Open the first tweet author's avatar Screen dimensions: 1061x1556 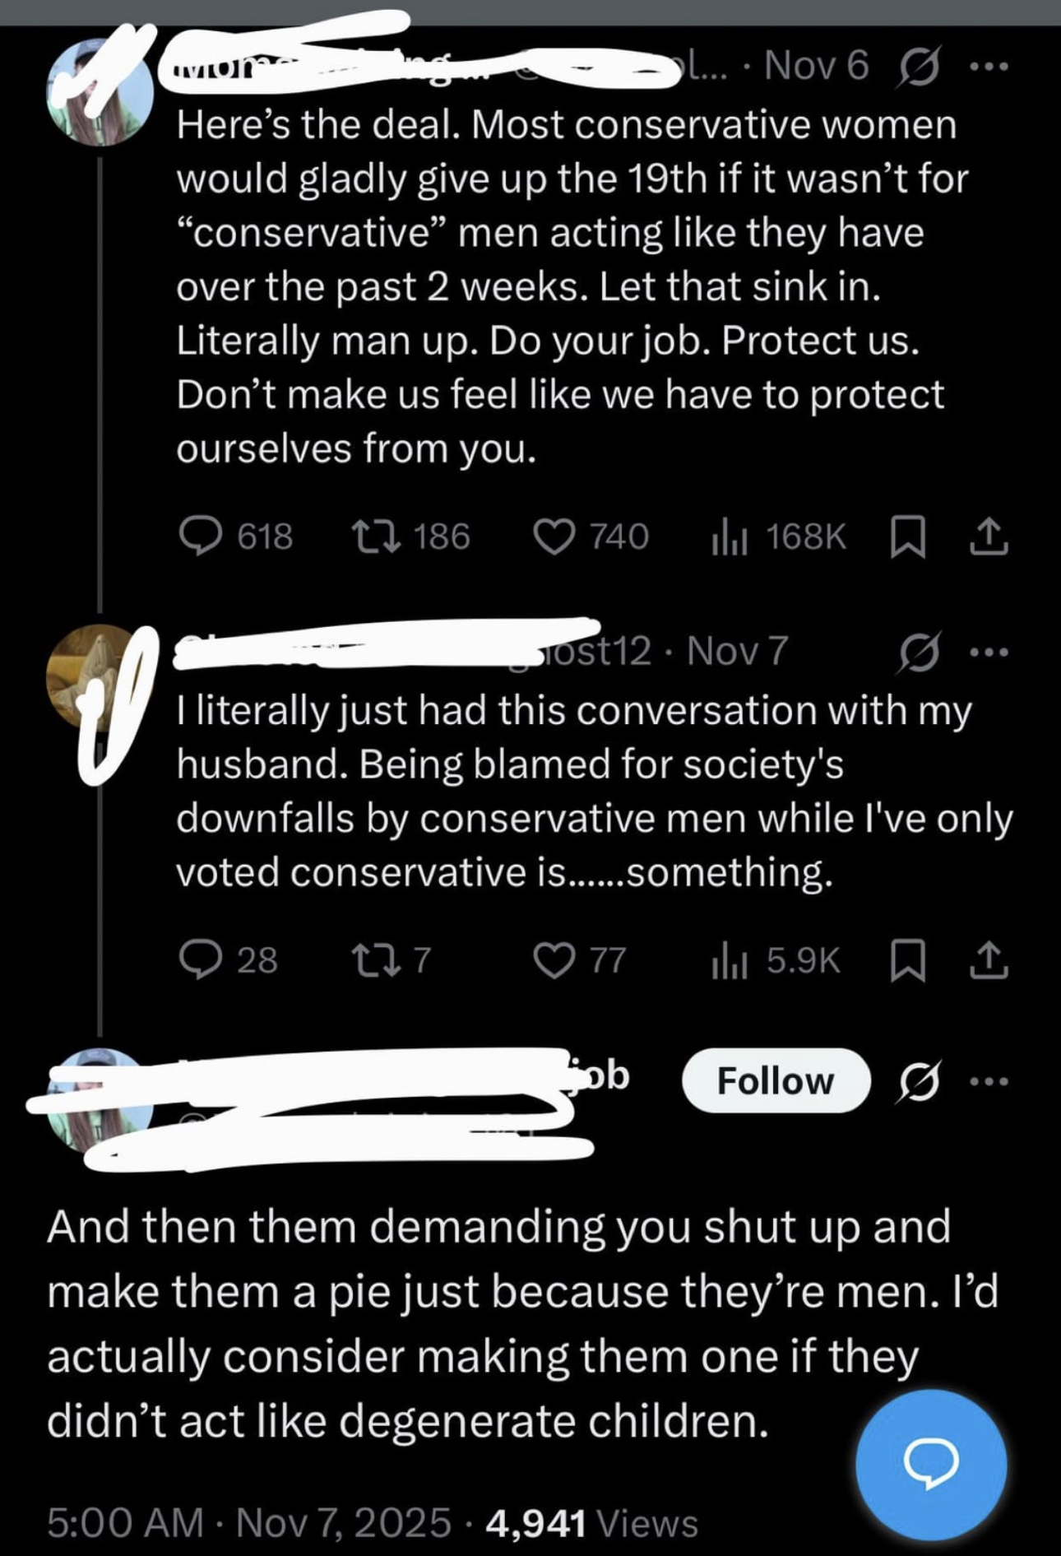[x=100, y=92]
